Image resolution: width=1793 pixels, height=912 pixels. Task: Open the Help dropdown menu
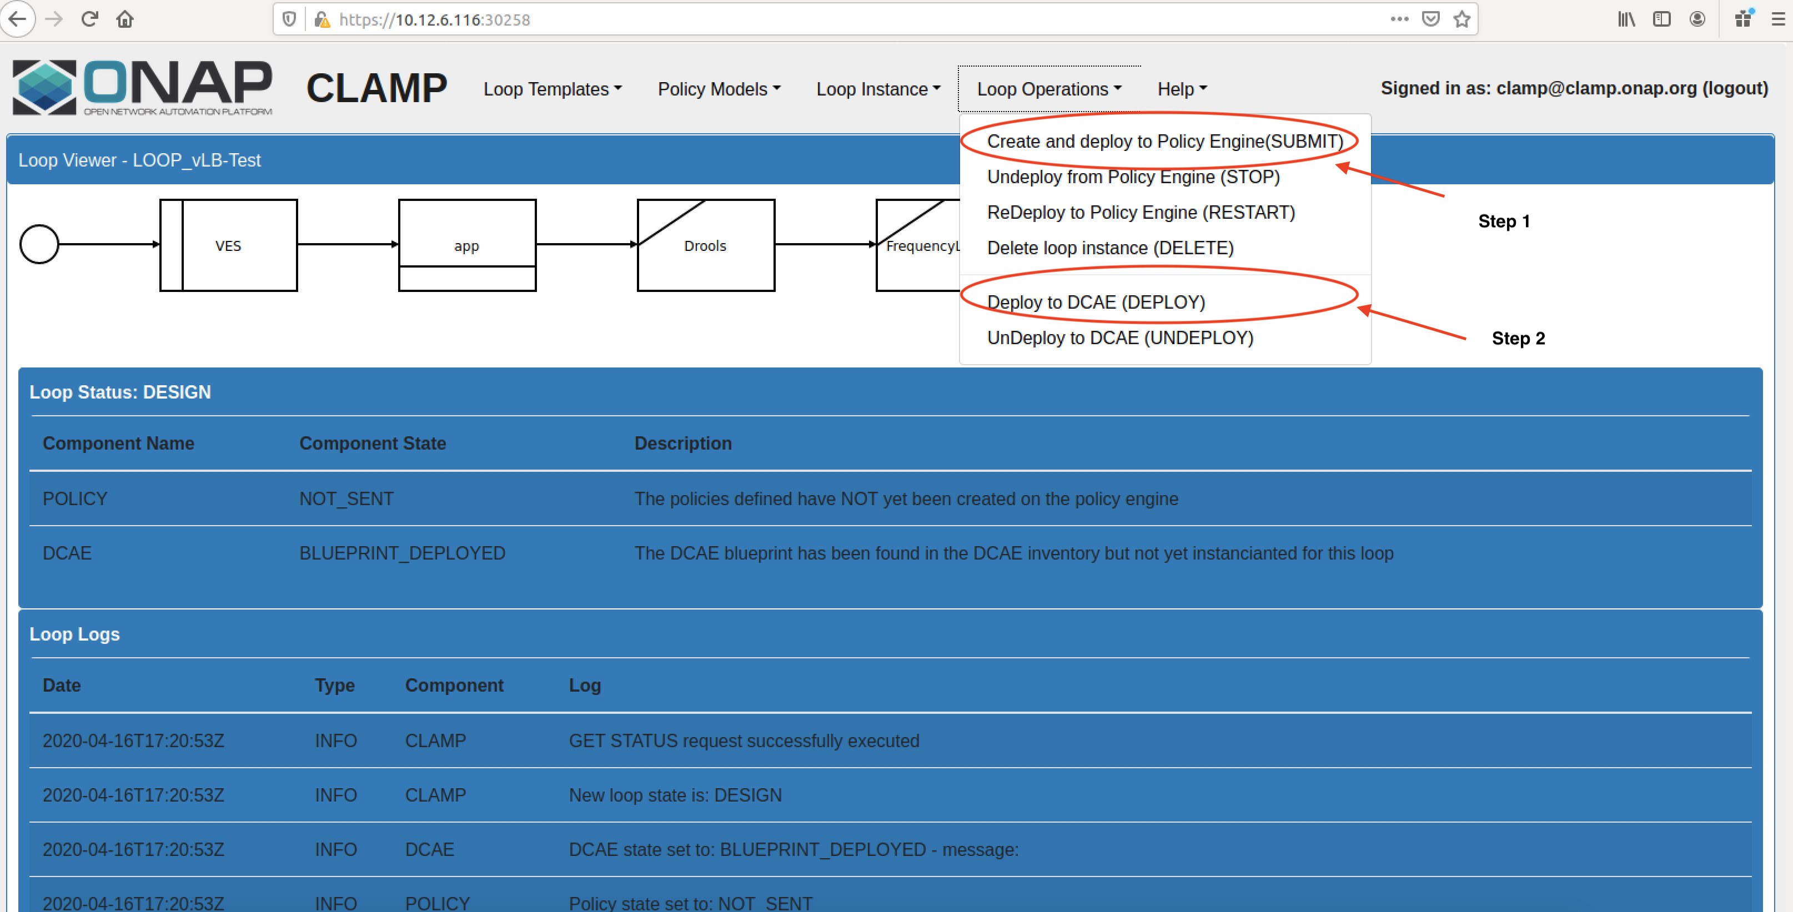(x=1182, y=89)
